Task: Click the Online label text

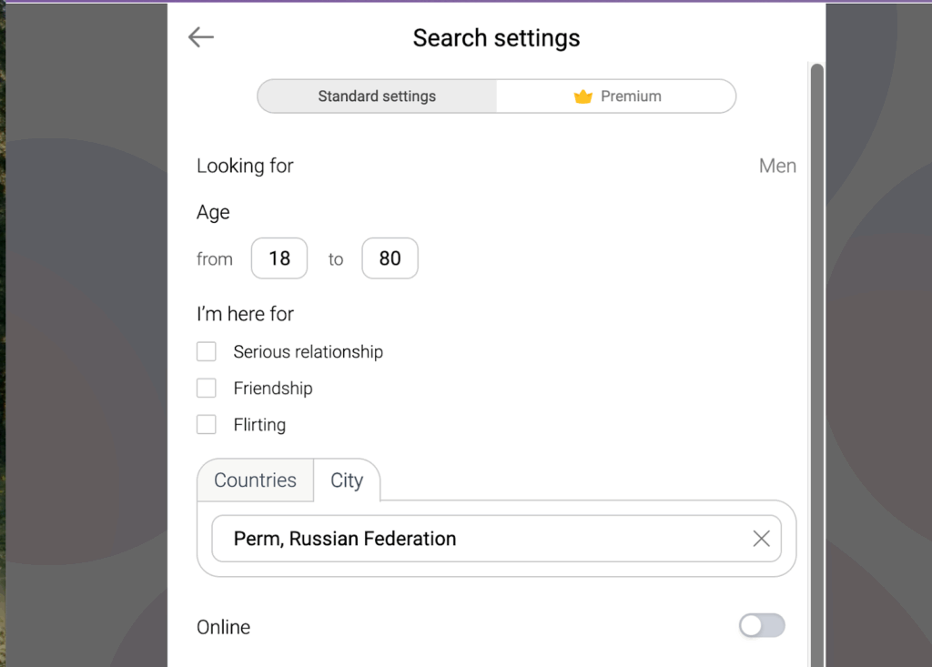Action: click(223, 627)
